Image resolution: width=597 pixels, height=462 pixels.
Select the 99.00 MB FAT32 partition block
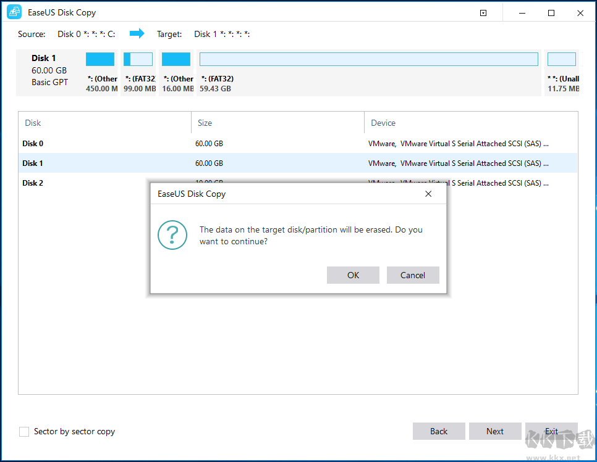pos(138,59)
